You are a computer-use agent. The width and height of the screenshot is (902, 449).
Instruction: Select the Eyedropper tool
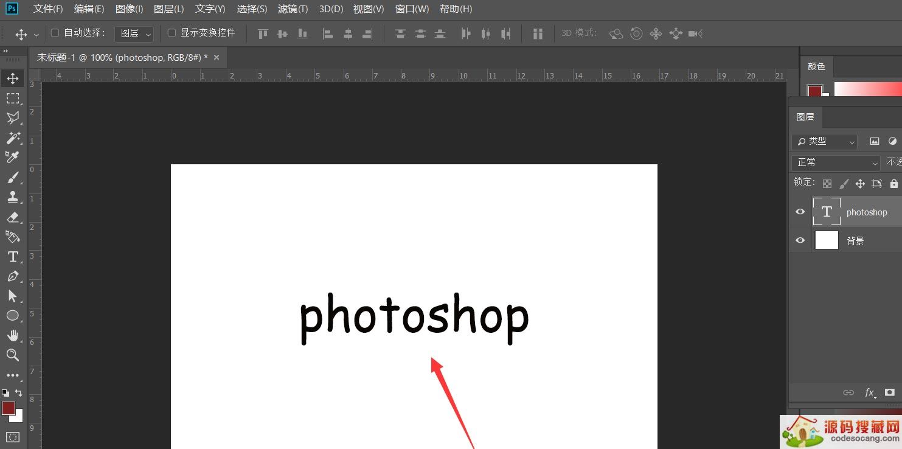13,158
